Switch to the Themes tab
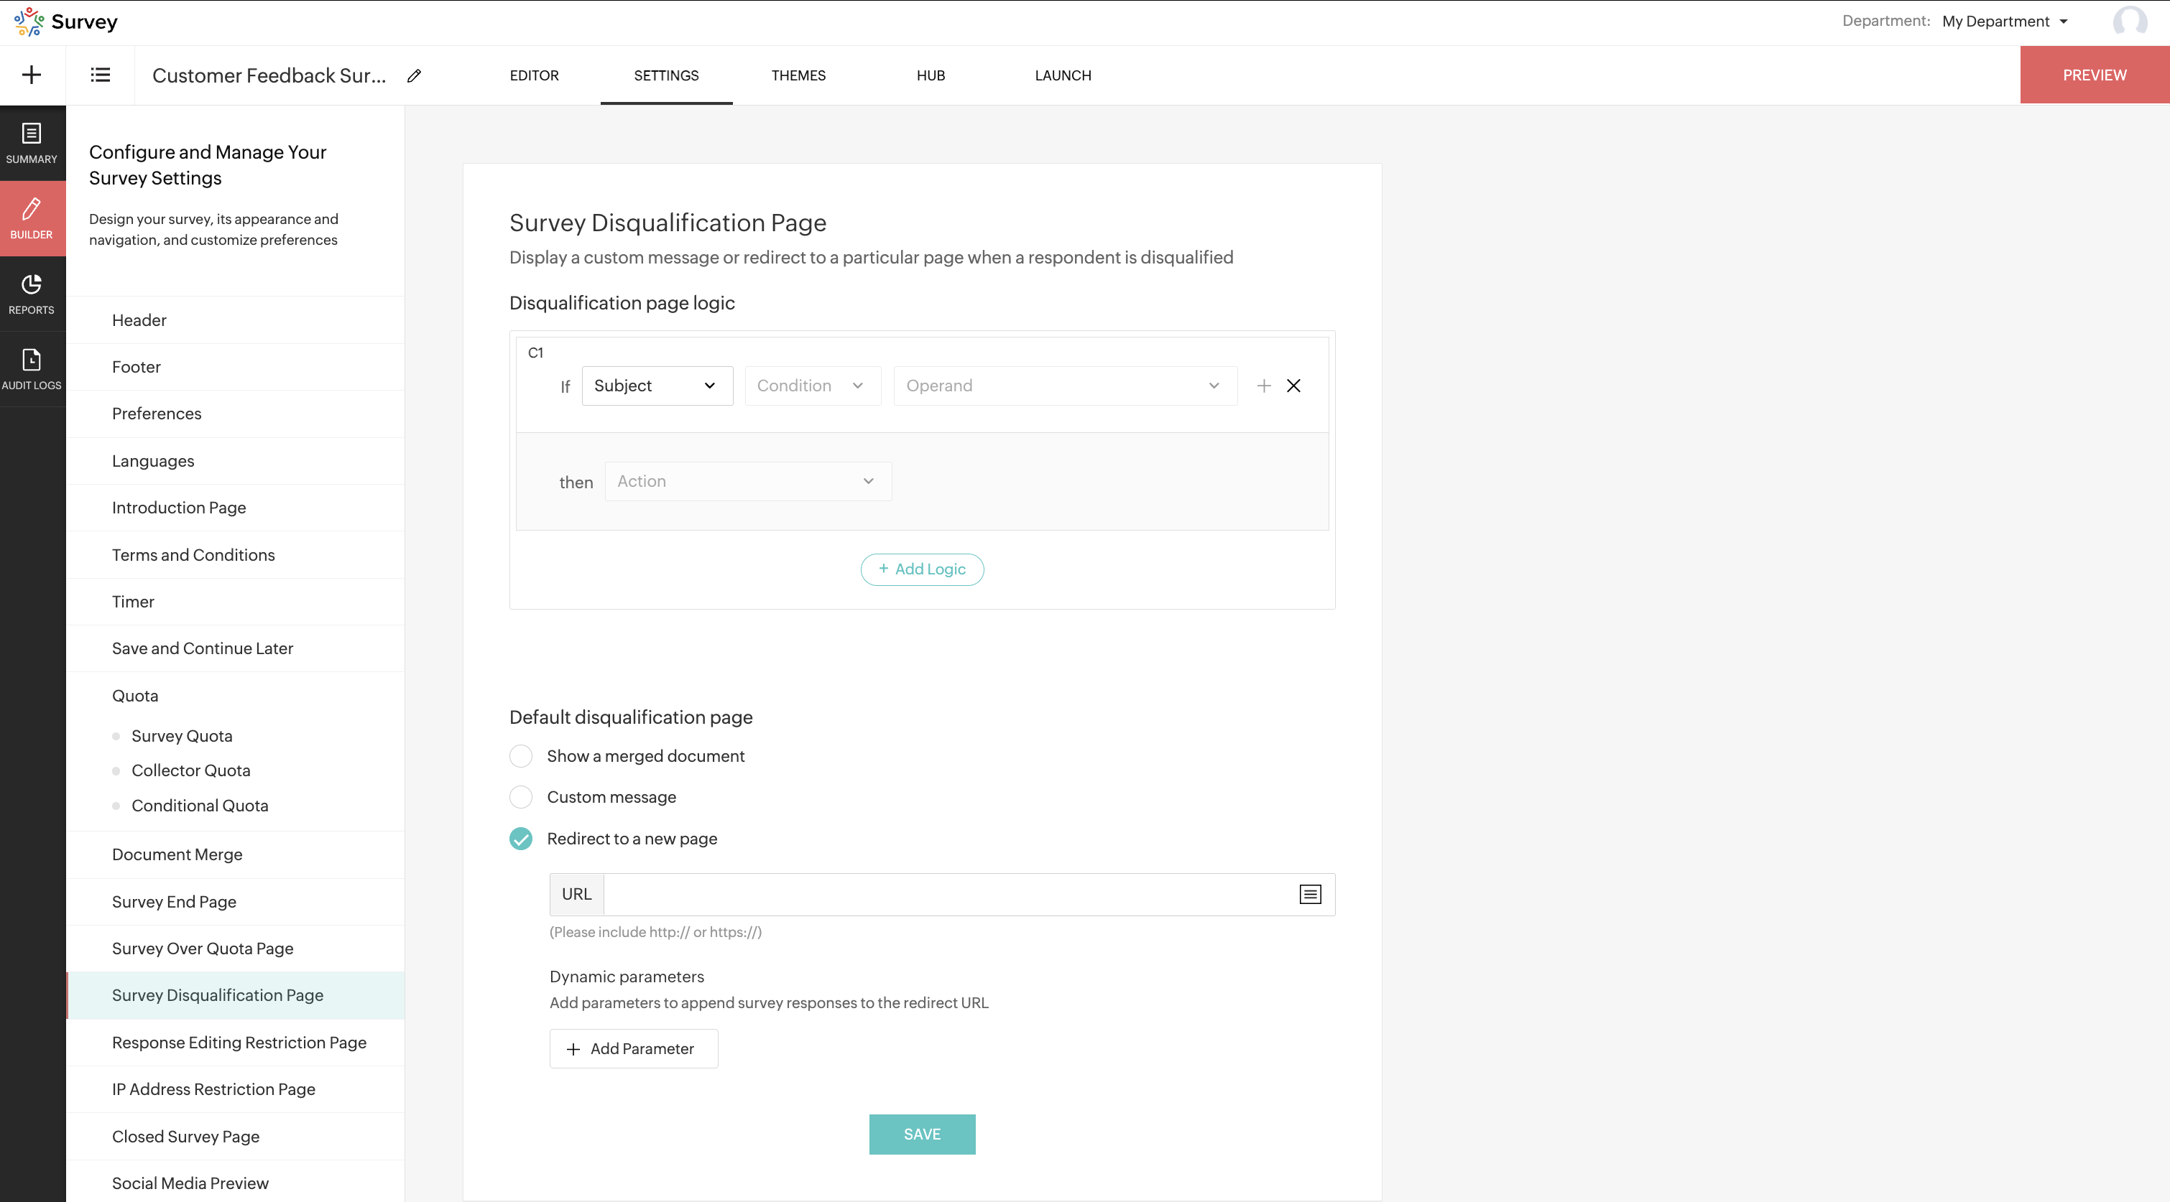 [798, 75]
